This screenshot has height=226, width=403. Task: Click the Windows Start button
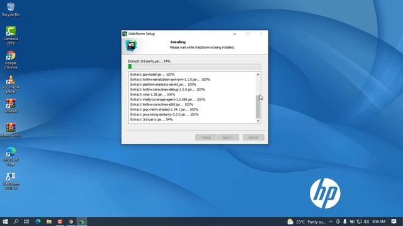coord(5,222)
